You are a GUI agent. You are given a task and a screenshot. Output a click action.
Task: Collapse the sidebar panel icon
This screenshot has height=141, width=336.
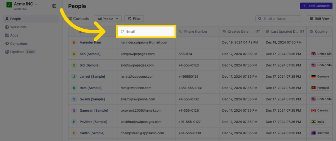coord(54,6)
